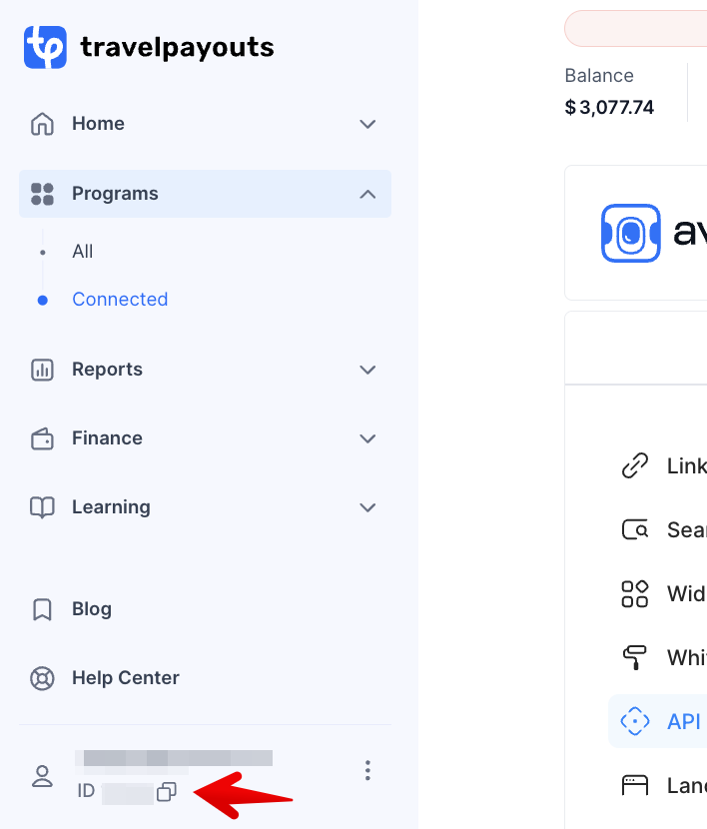
Task: Expand the Finance section chevron
Action: click(x=367, y=438)
